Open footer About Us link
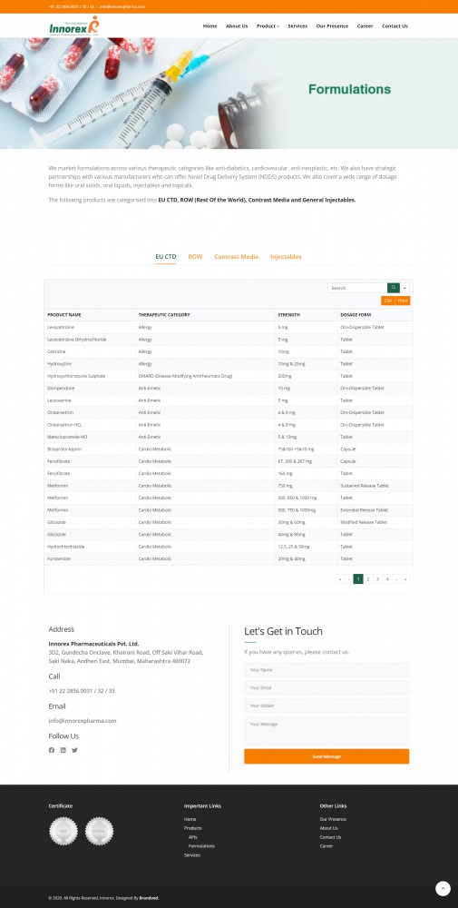The image size is (458, 908). pyautogui.click(x=329, y=828)
